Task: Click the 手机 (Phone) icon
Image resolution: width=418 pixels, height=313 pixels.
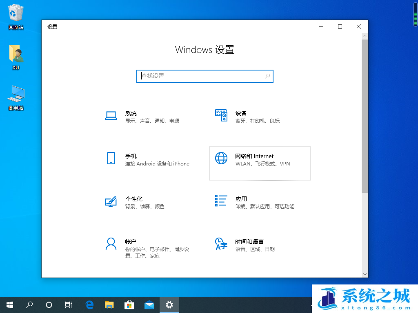Action: coord(111,158)
